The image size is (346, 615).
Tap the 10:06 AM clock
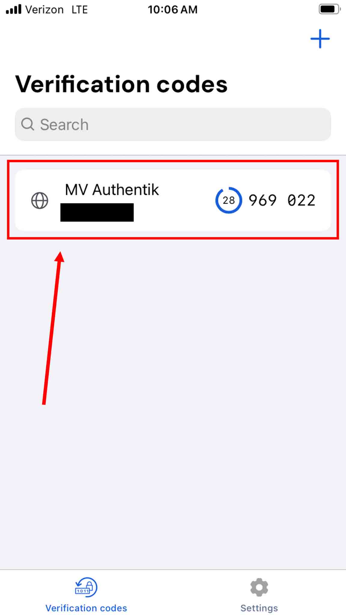(x=173, y=10)
